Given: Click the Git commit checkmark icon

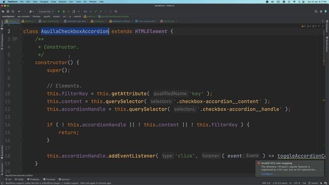Looking at the screenshot, I should [96, 11].
